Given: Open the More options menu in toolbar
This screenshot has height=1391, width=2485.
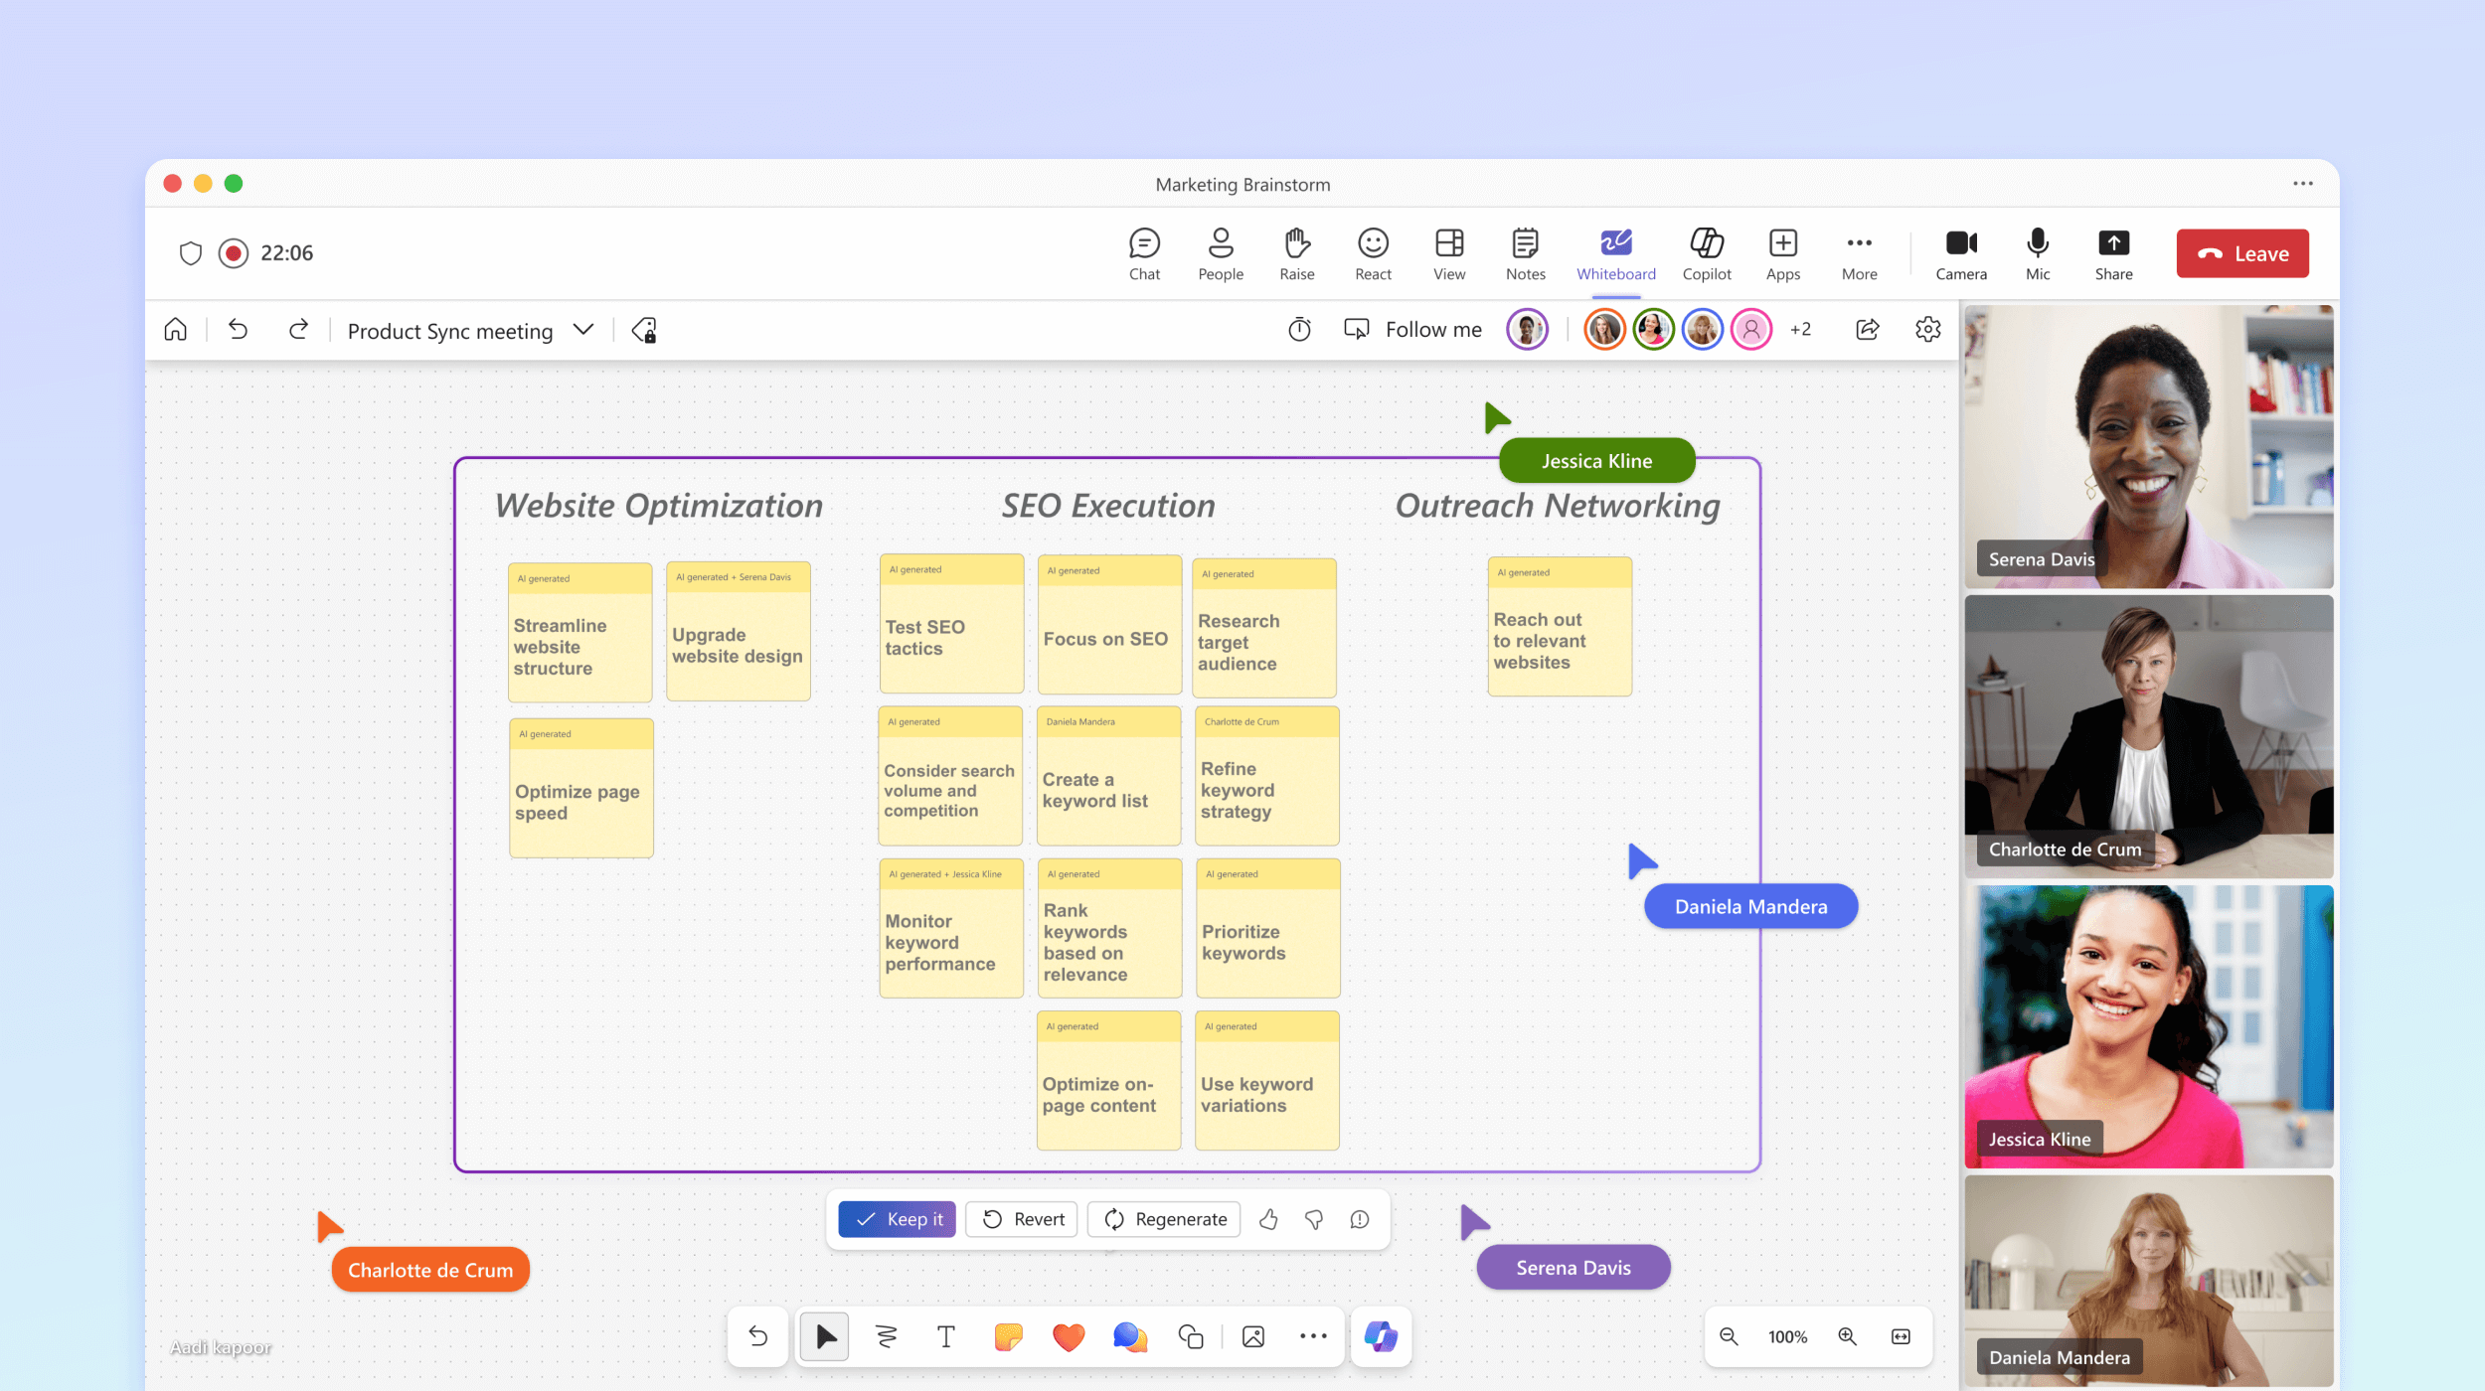Looking at the screenshot, I should click(x=1859, y=251).
